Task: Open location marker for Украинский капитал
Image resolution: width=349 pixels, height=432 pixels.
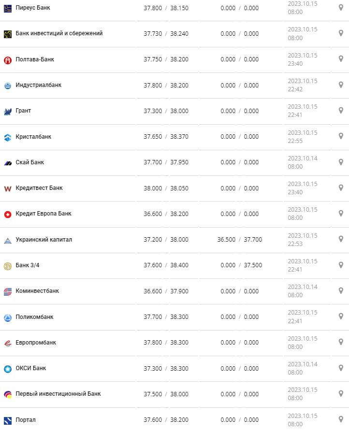Action: tap(341, 240)
